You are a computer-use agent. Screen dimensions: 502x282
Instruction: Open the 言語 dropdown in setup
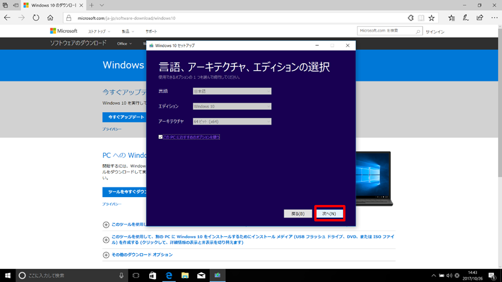(232, 91)
